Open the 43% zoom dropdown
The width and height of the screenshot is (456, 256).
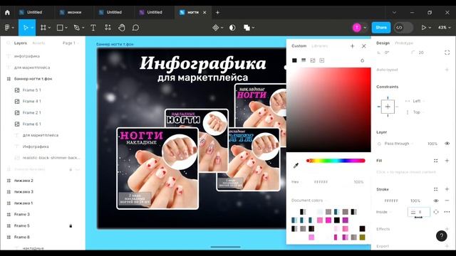(x=444, y=28)
